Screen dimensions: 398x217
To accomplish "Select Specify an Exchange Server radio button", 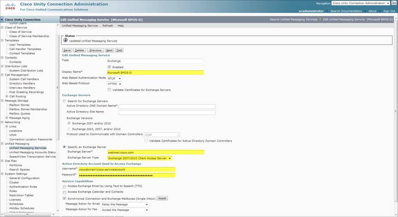I will coord(64,147).
